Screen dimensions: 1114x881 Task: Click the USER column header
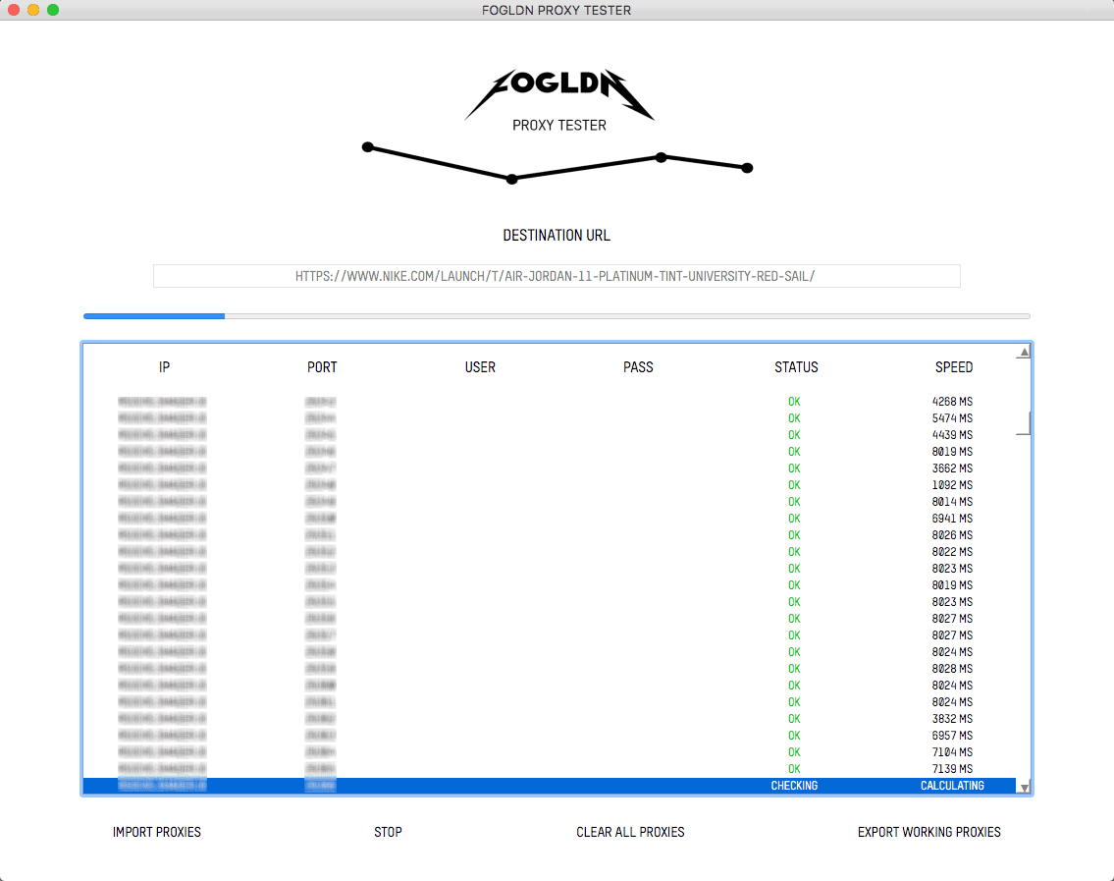point(480,367)
